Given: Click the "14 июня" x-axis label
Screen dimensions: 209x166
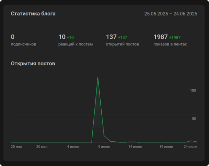Looking at the screenshot, I should 135,147.
